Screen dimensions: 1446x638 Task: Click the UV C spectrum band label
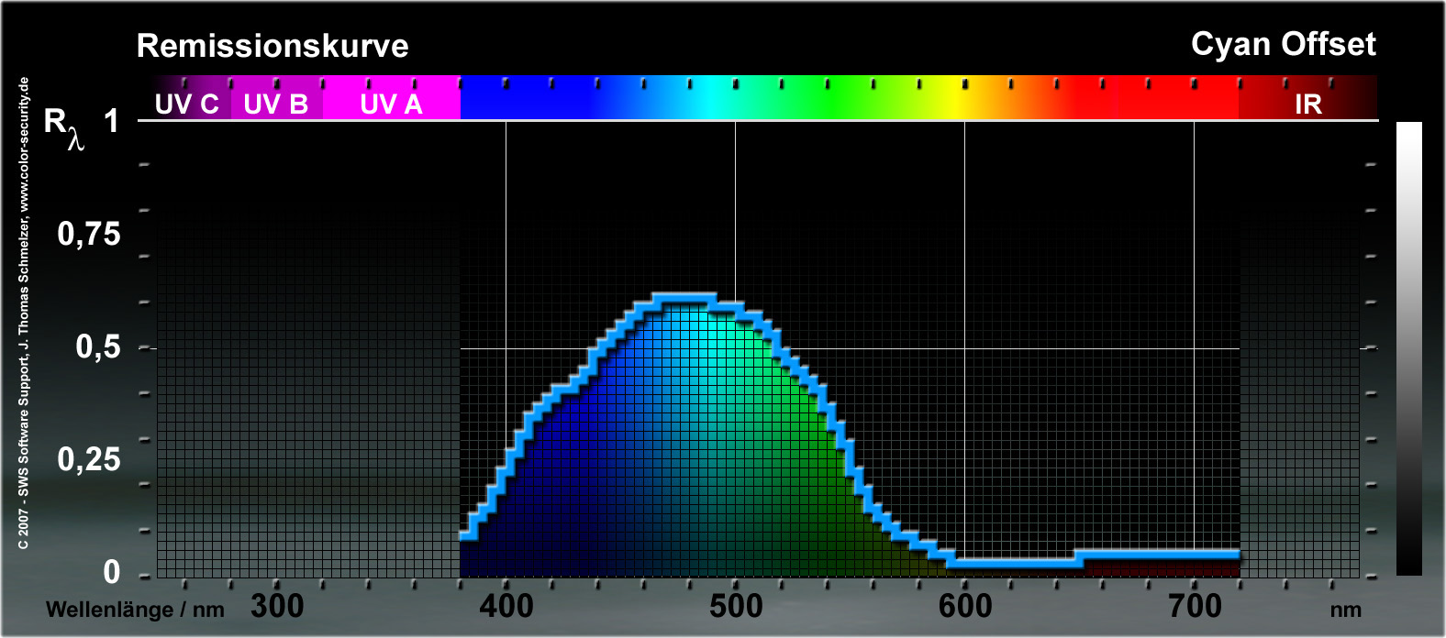[186, 104]
